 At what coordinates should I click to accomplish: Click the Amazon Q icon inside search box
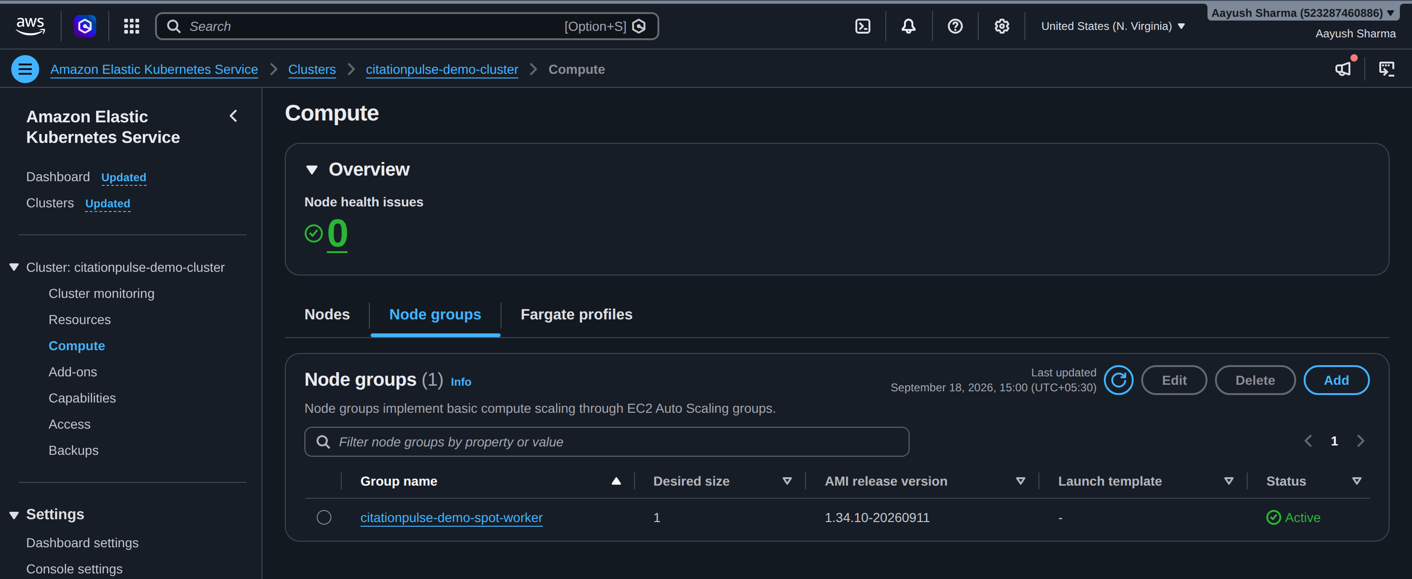pos(639,26)
